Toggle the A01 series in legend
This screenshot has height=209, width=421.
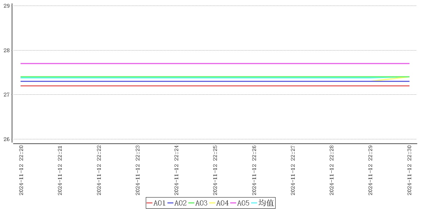click(156, 203)
